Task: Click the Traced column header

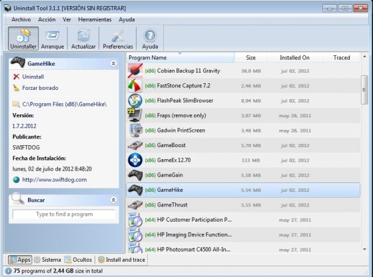Action: point(342,57)
